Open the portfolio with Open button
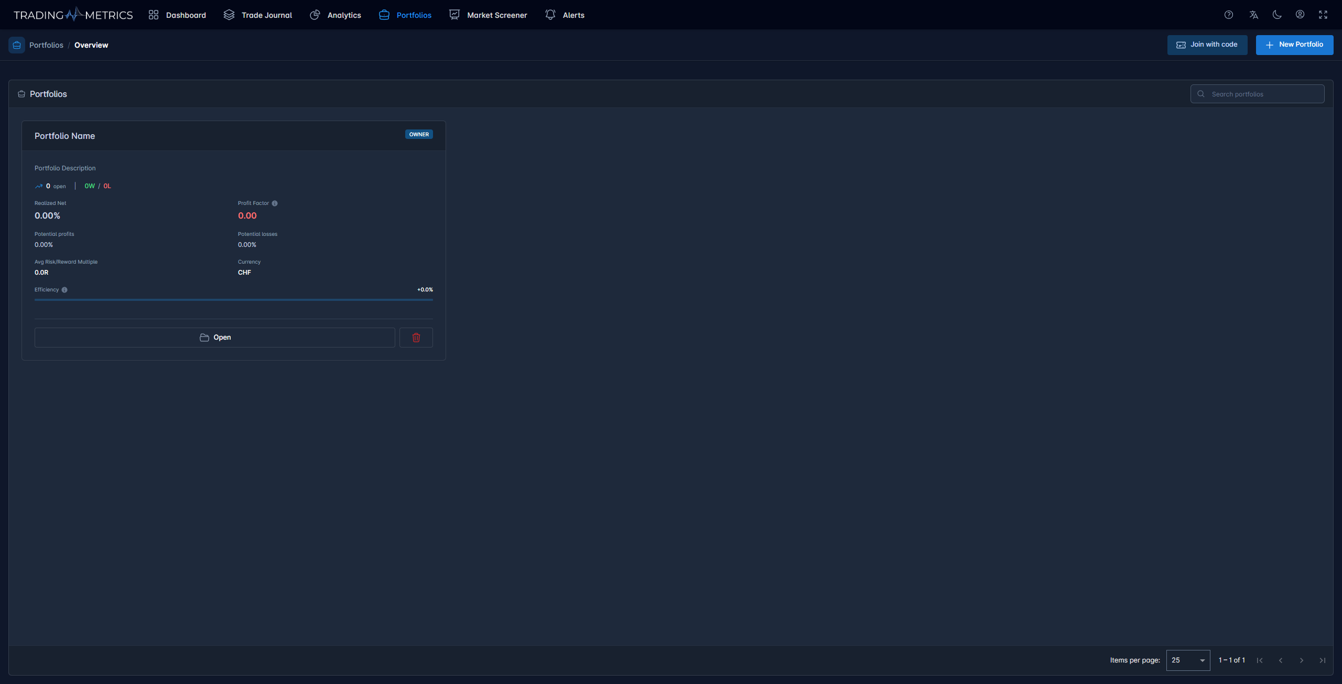This screenshot has height=684, width=1342. 215,338
